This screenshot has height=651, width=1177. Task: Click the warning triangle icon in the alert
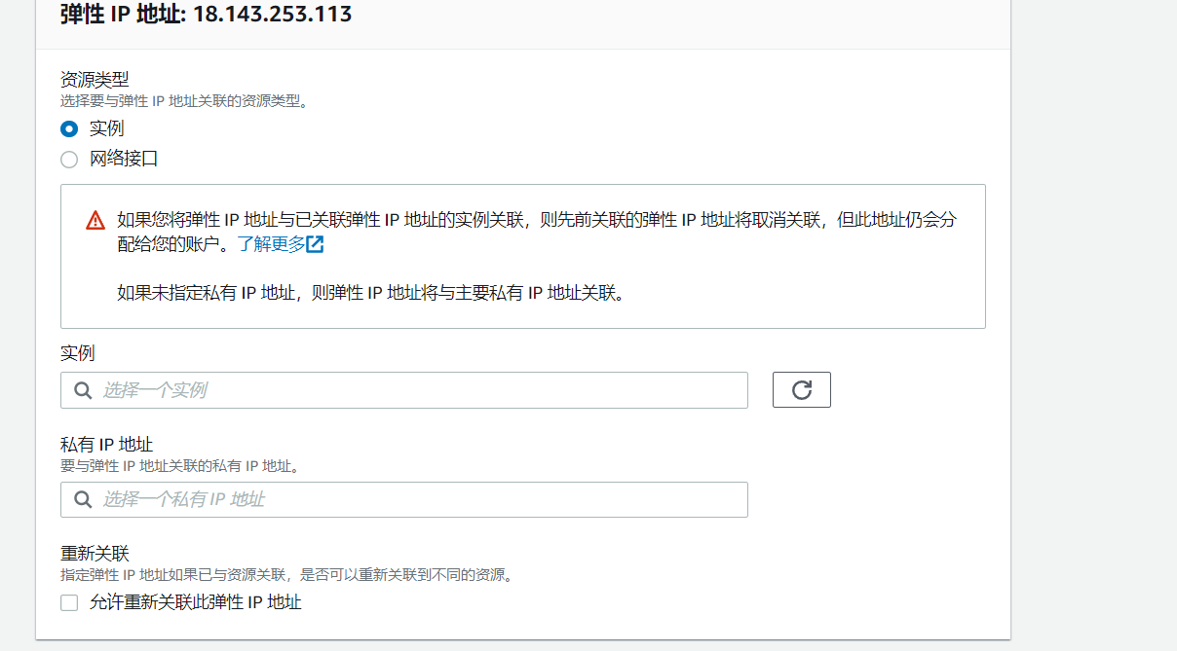pos(94,221)
